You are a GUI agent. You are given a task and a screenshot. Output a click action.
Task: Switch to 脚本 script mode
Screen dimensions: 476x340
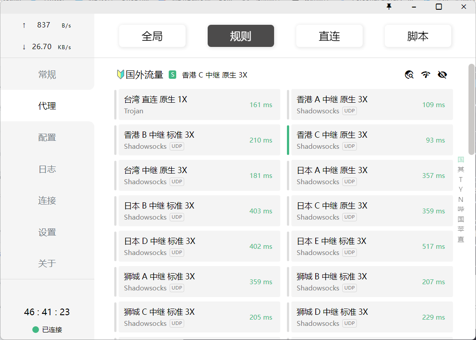(x=418, y=36)
